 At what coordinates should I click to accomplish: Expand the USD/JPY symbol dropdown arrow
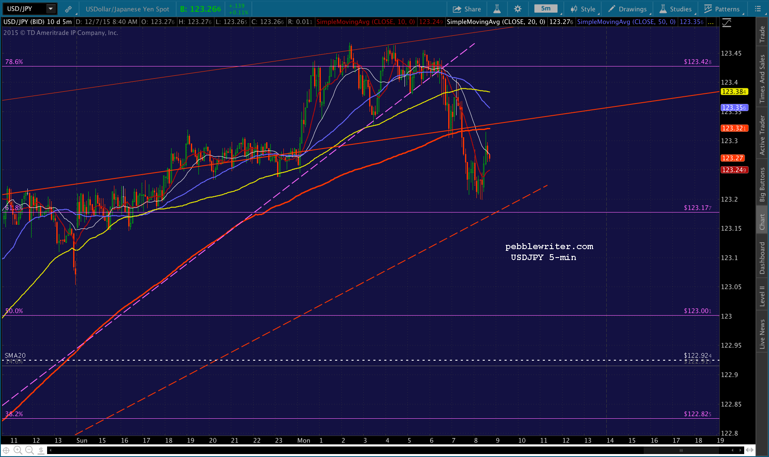click(x=50, y=8)
